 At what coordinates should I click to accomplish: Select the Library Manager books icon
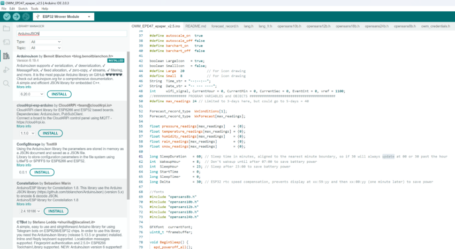coord(6,56)
